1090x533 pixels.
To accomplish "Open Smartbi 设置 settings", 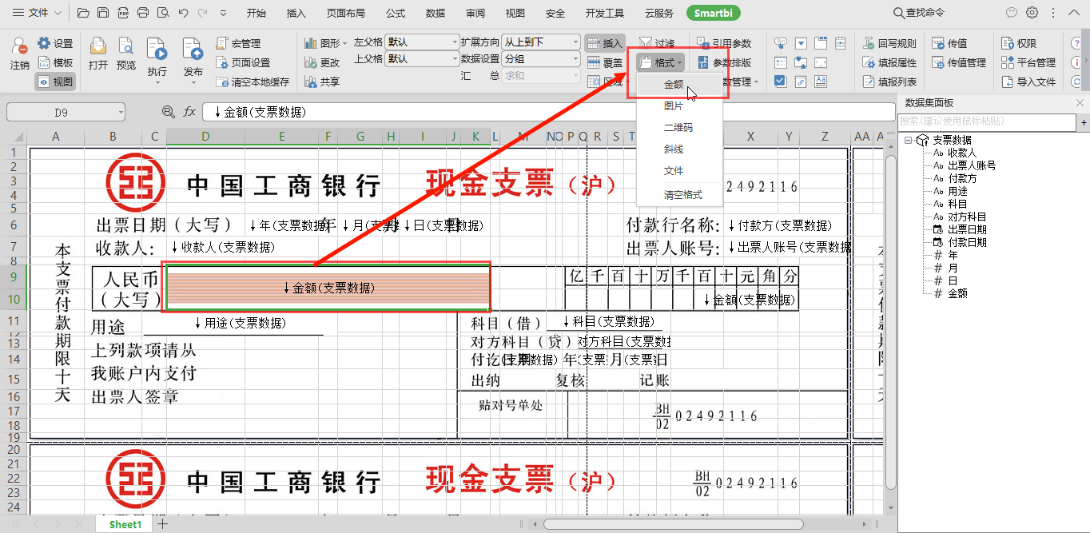I will (54, 43).
